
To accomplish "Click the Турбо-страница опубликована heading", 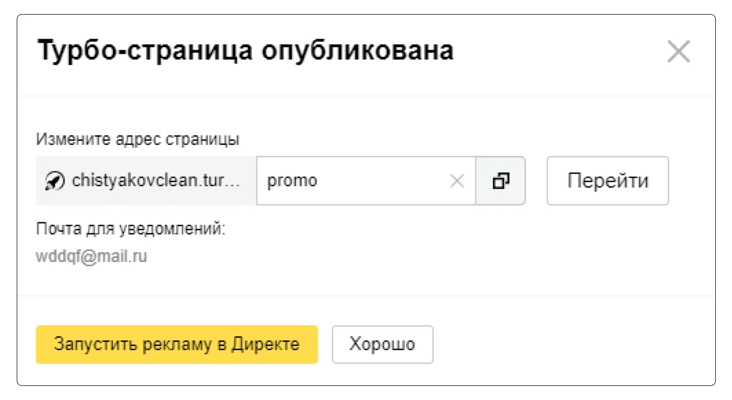I will point(245,51).
